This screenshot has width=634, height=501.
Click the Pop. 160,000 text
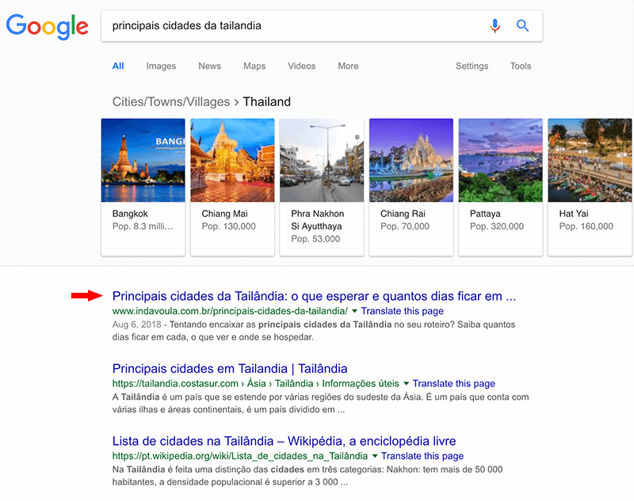tap(586, 226)
